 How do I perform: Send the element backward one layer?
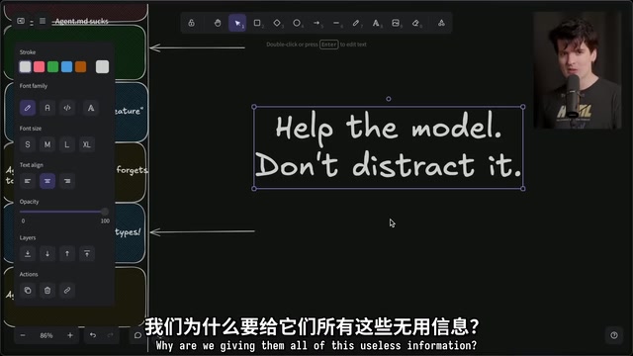coord(47,253)
